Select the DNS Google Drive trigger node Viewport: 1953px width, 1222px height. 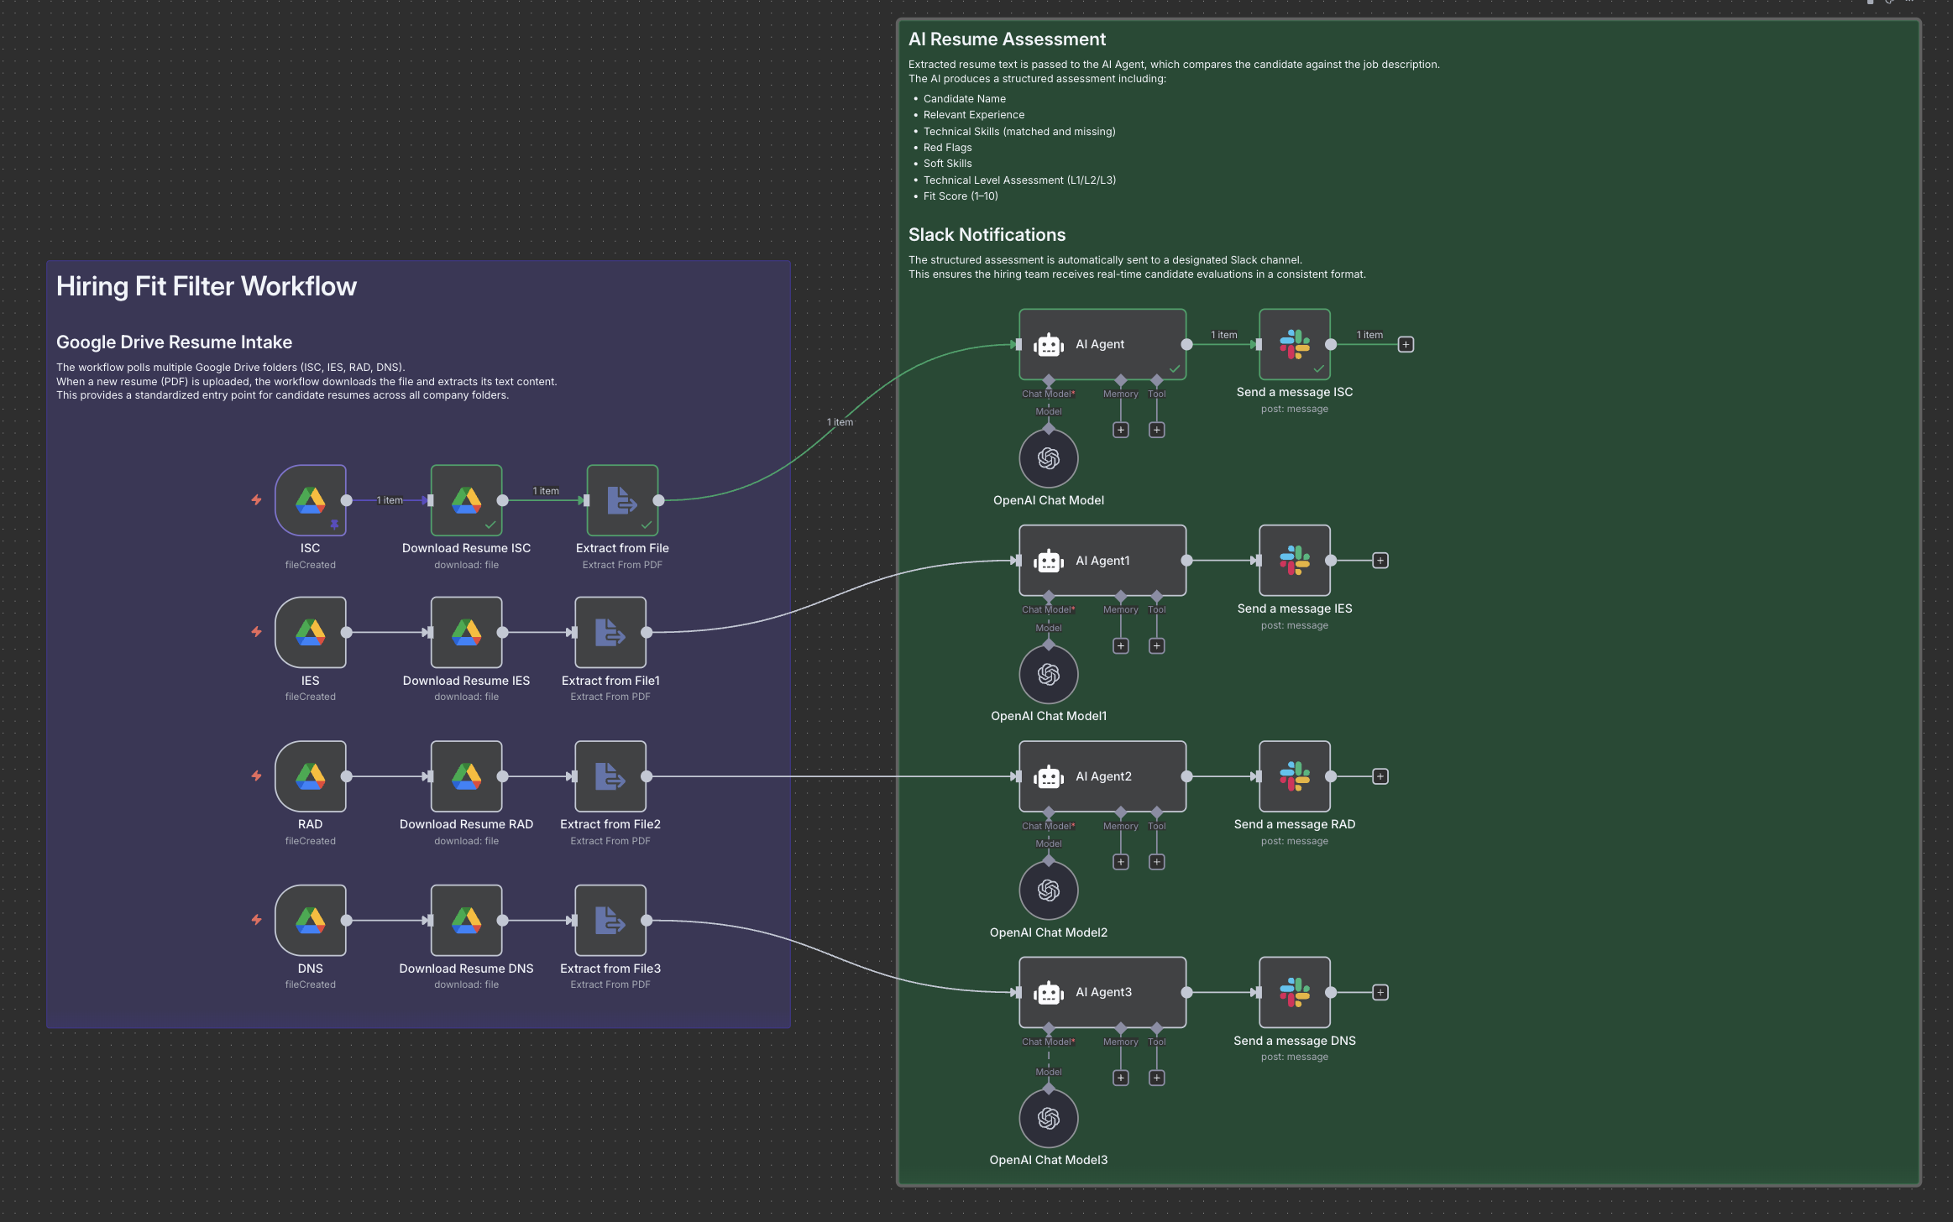tap(310, 921)
